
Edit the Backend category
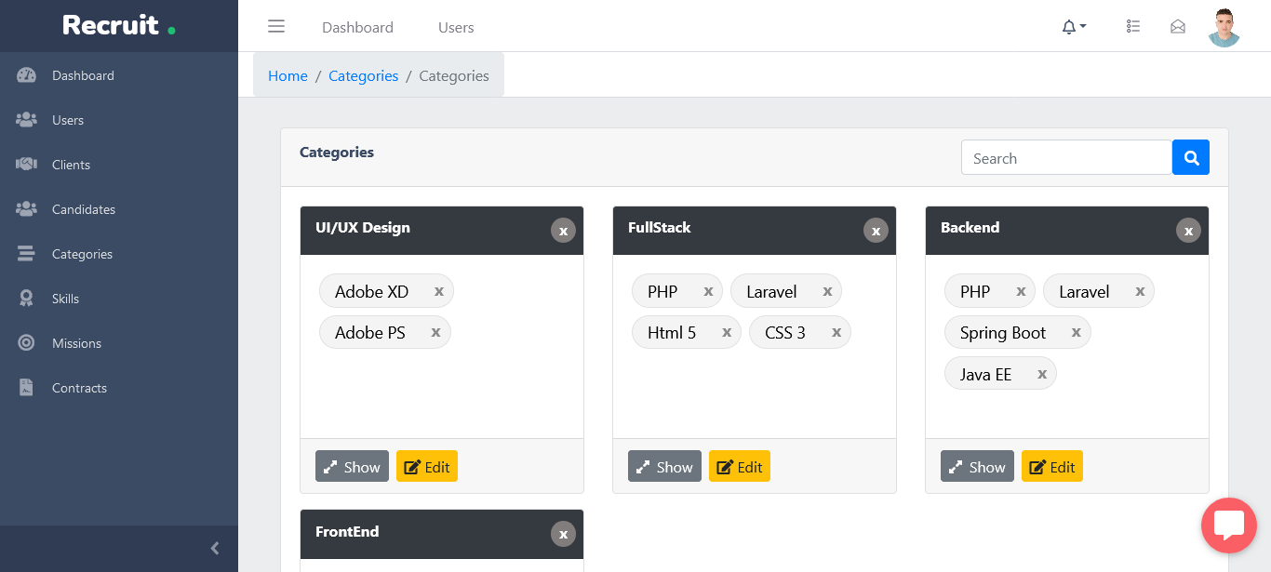1052,466
